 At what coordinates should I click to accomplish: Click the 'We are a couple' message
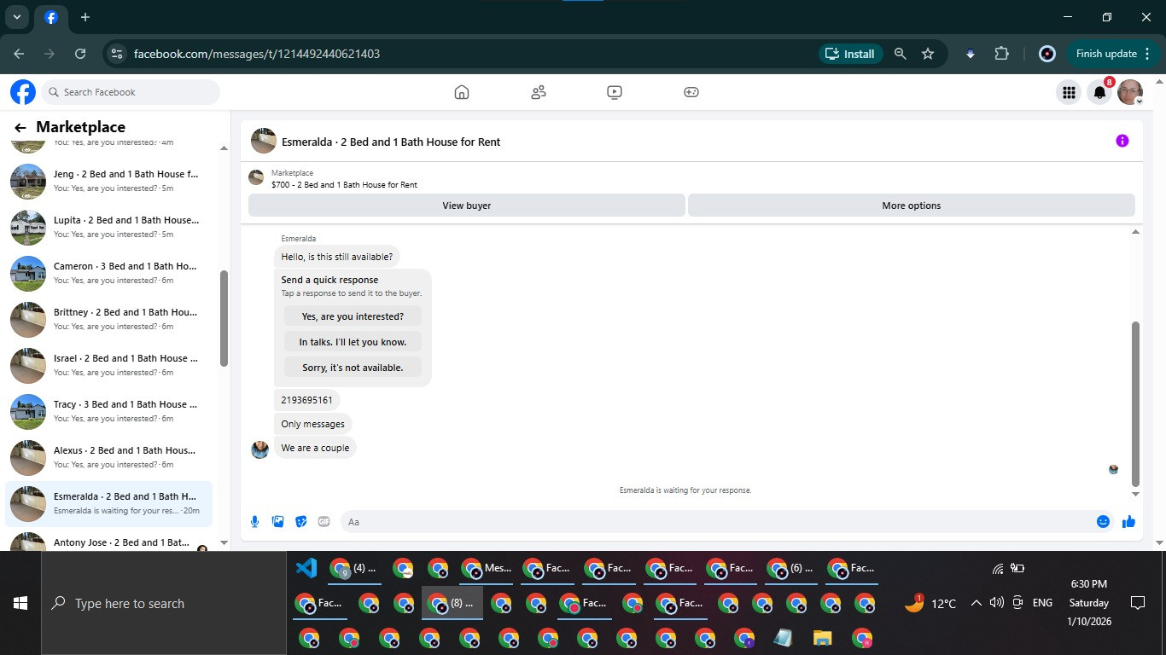315,448
